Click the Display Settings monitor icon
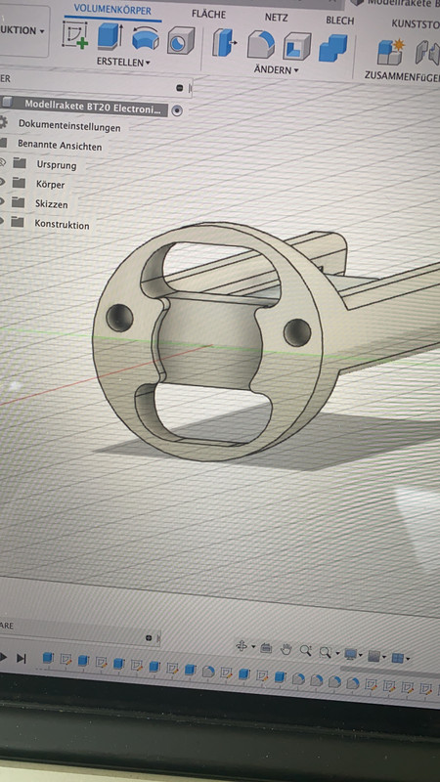 pyautogui.click(x=351, y=654)
